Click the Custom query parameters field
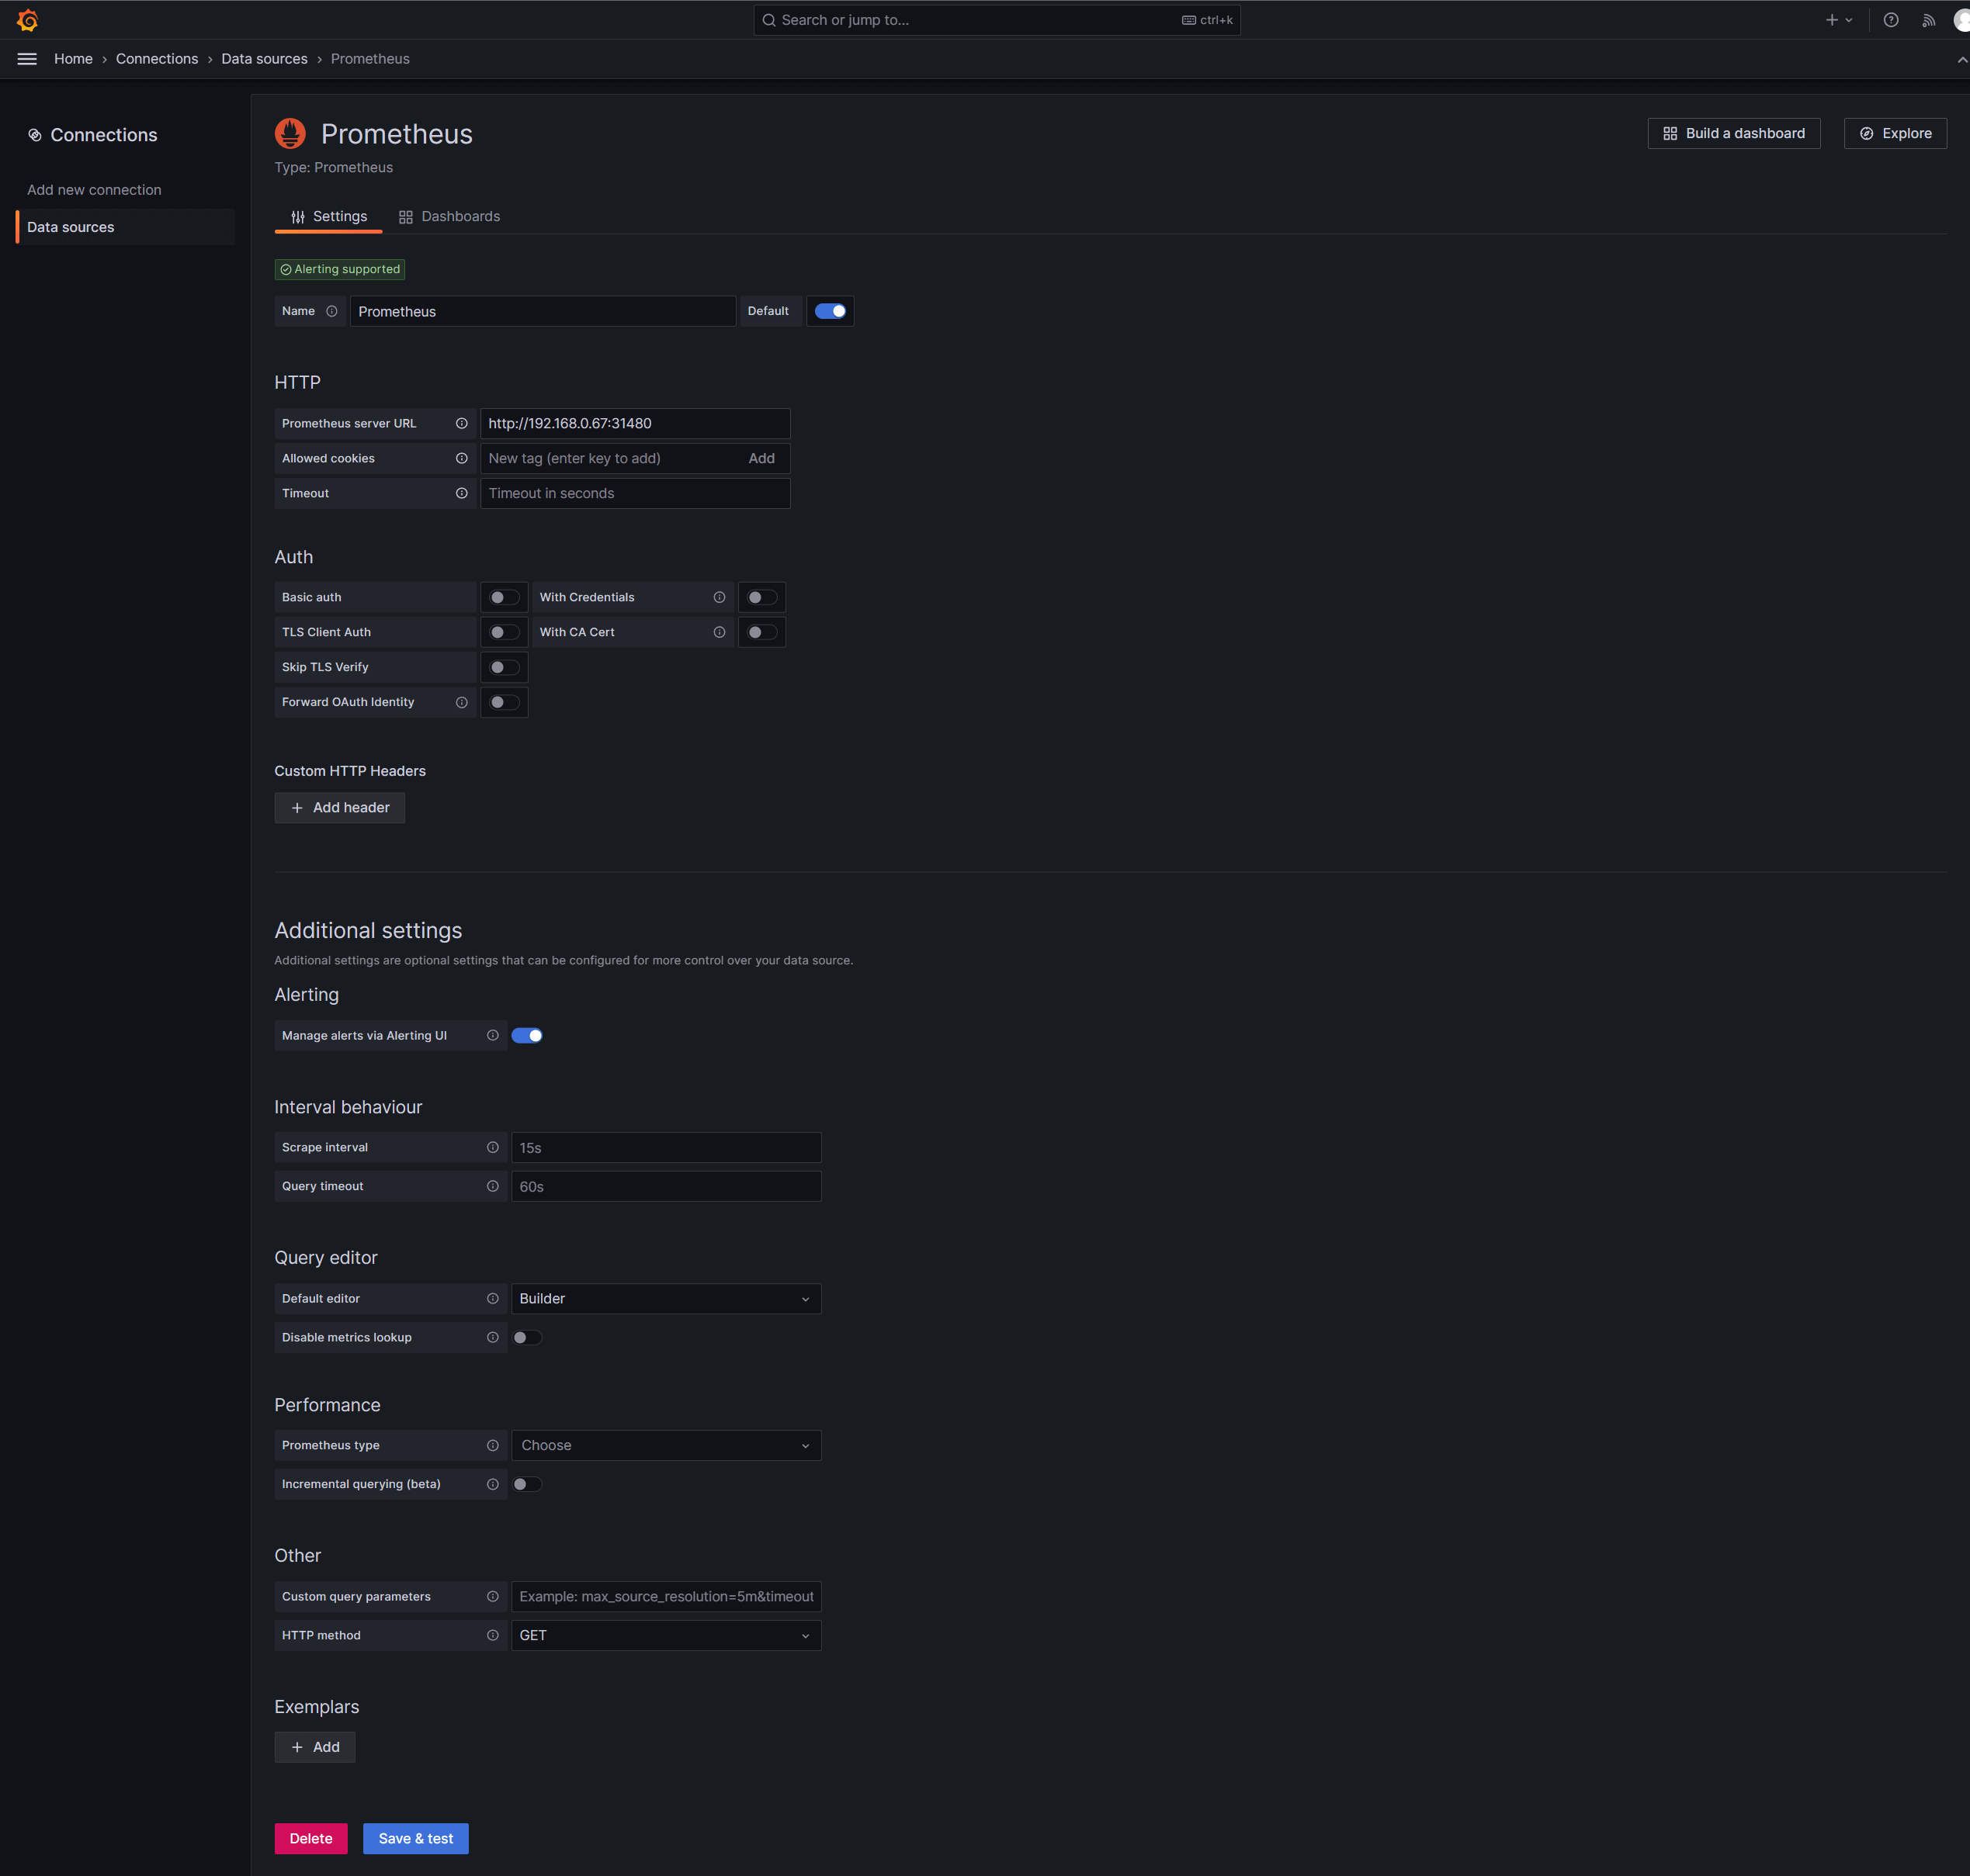The width and height of the screenshot is (1970, 1876). (x=665, y=1596)
